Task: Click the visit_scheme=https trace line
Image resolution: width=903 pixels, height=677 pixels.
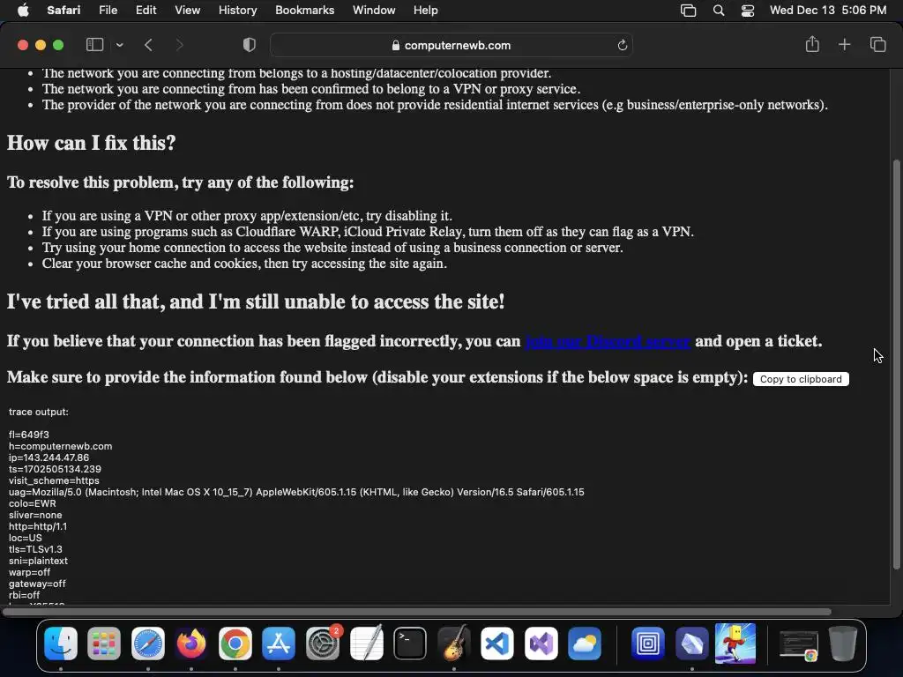Action: coord(54,480)
